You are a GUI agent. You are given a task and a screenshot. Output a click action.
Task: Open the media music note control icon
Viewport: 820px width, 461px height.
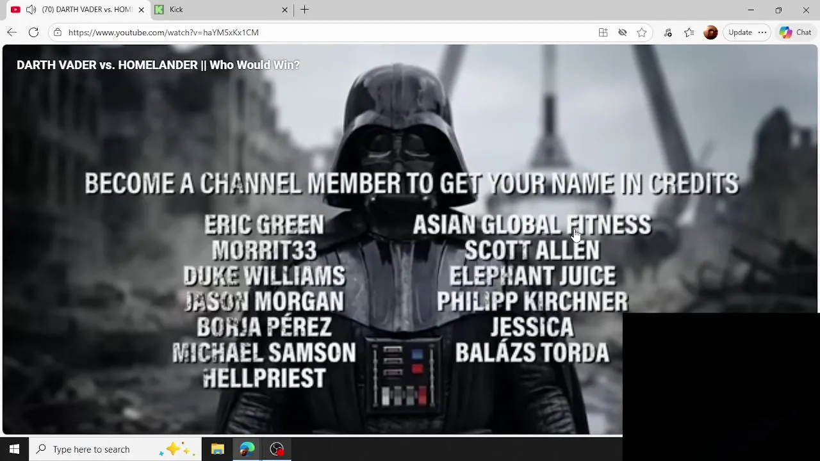point(668,32)
